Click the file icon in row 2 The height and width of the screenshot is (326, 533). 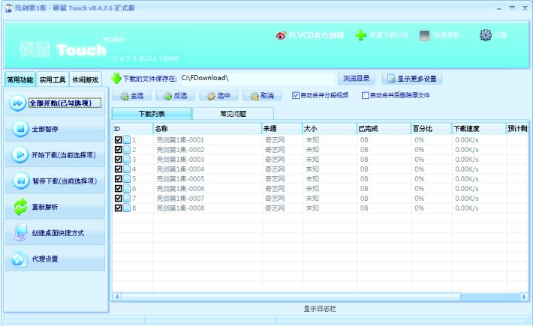pyautogui.click(x=127, y=149)
